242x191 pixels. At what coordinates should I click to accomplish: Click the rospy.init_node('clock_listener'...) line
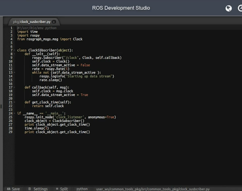[x=70, y=117]
